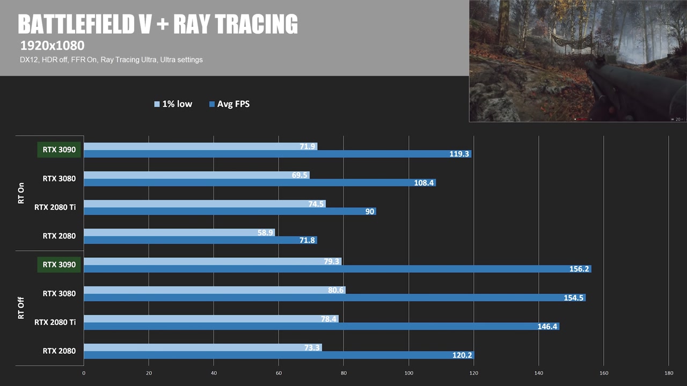Select the RTX 2080 label under RT On
The width and height of the screenshot is (687, 386).
coord(59,236)
